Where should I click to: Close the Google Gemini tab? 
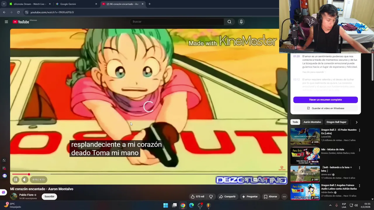coord(96,4)
